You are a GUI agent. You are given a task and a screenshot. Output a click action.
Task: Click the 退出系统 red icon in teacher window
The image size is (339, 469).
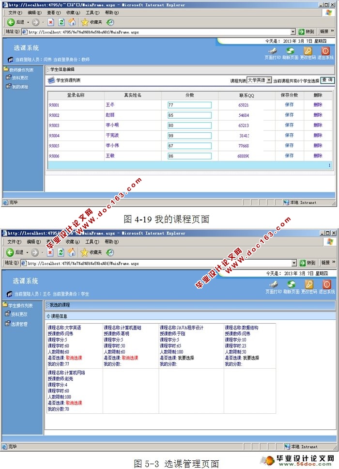(325, 51)
